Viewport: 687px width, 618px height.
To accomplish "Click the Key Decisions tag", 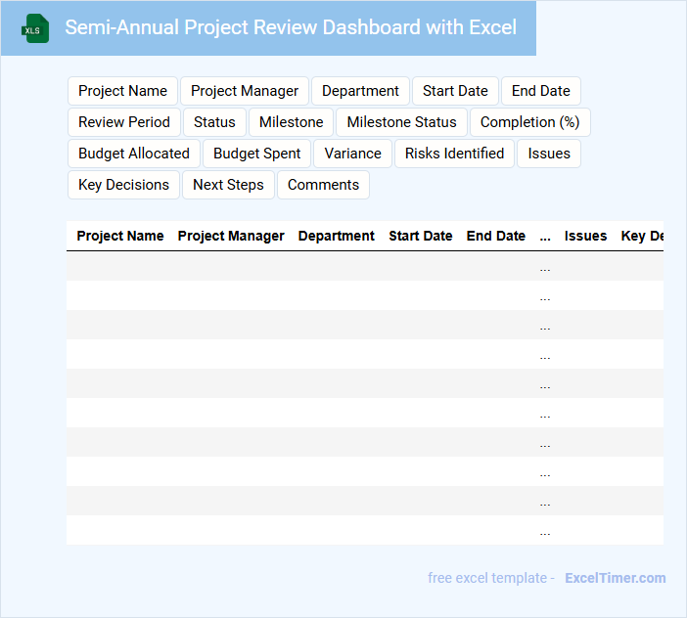I will (x=123, y=185).
